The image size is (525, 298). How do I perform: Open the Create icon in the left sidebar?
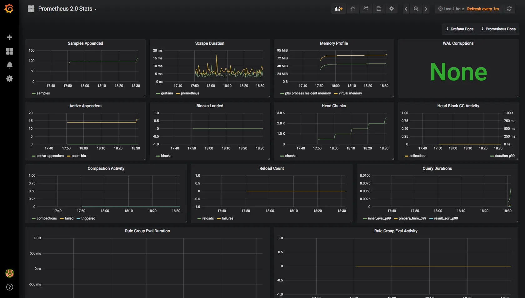click(10, 37)
